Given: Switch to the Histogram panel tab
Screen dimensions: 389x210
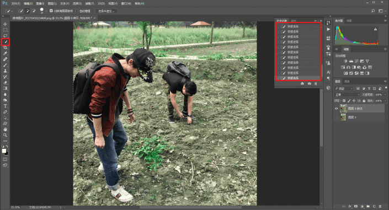Looking at the screenshot, I should coord(339,21).
